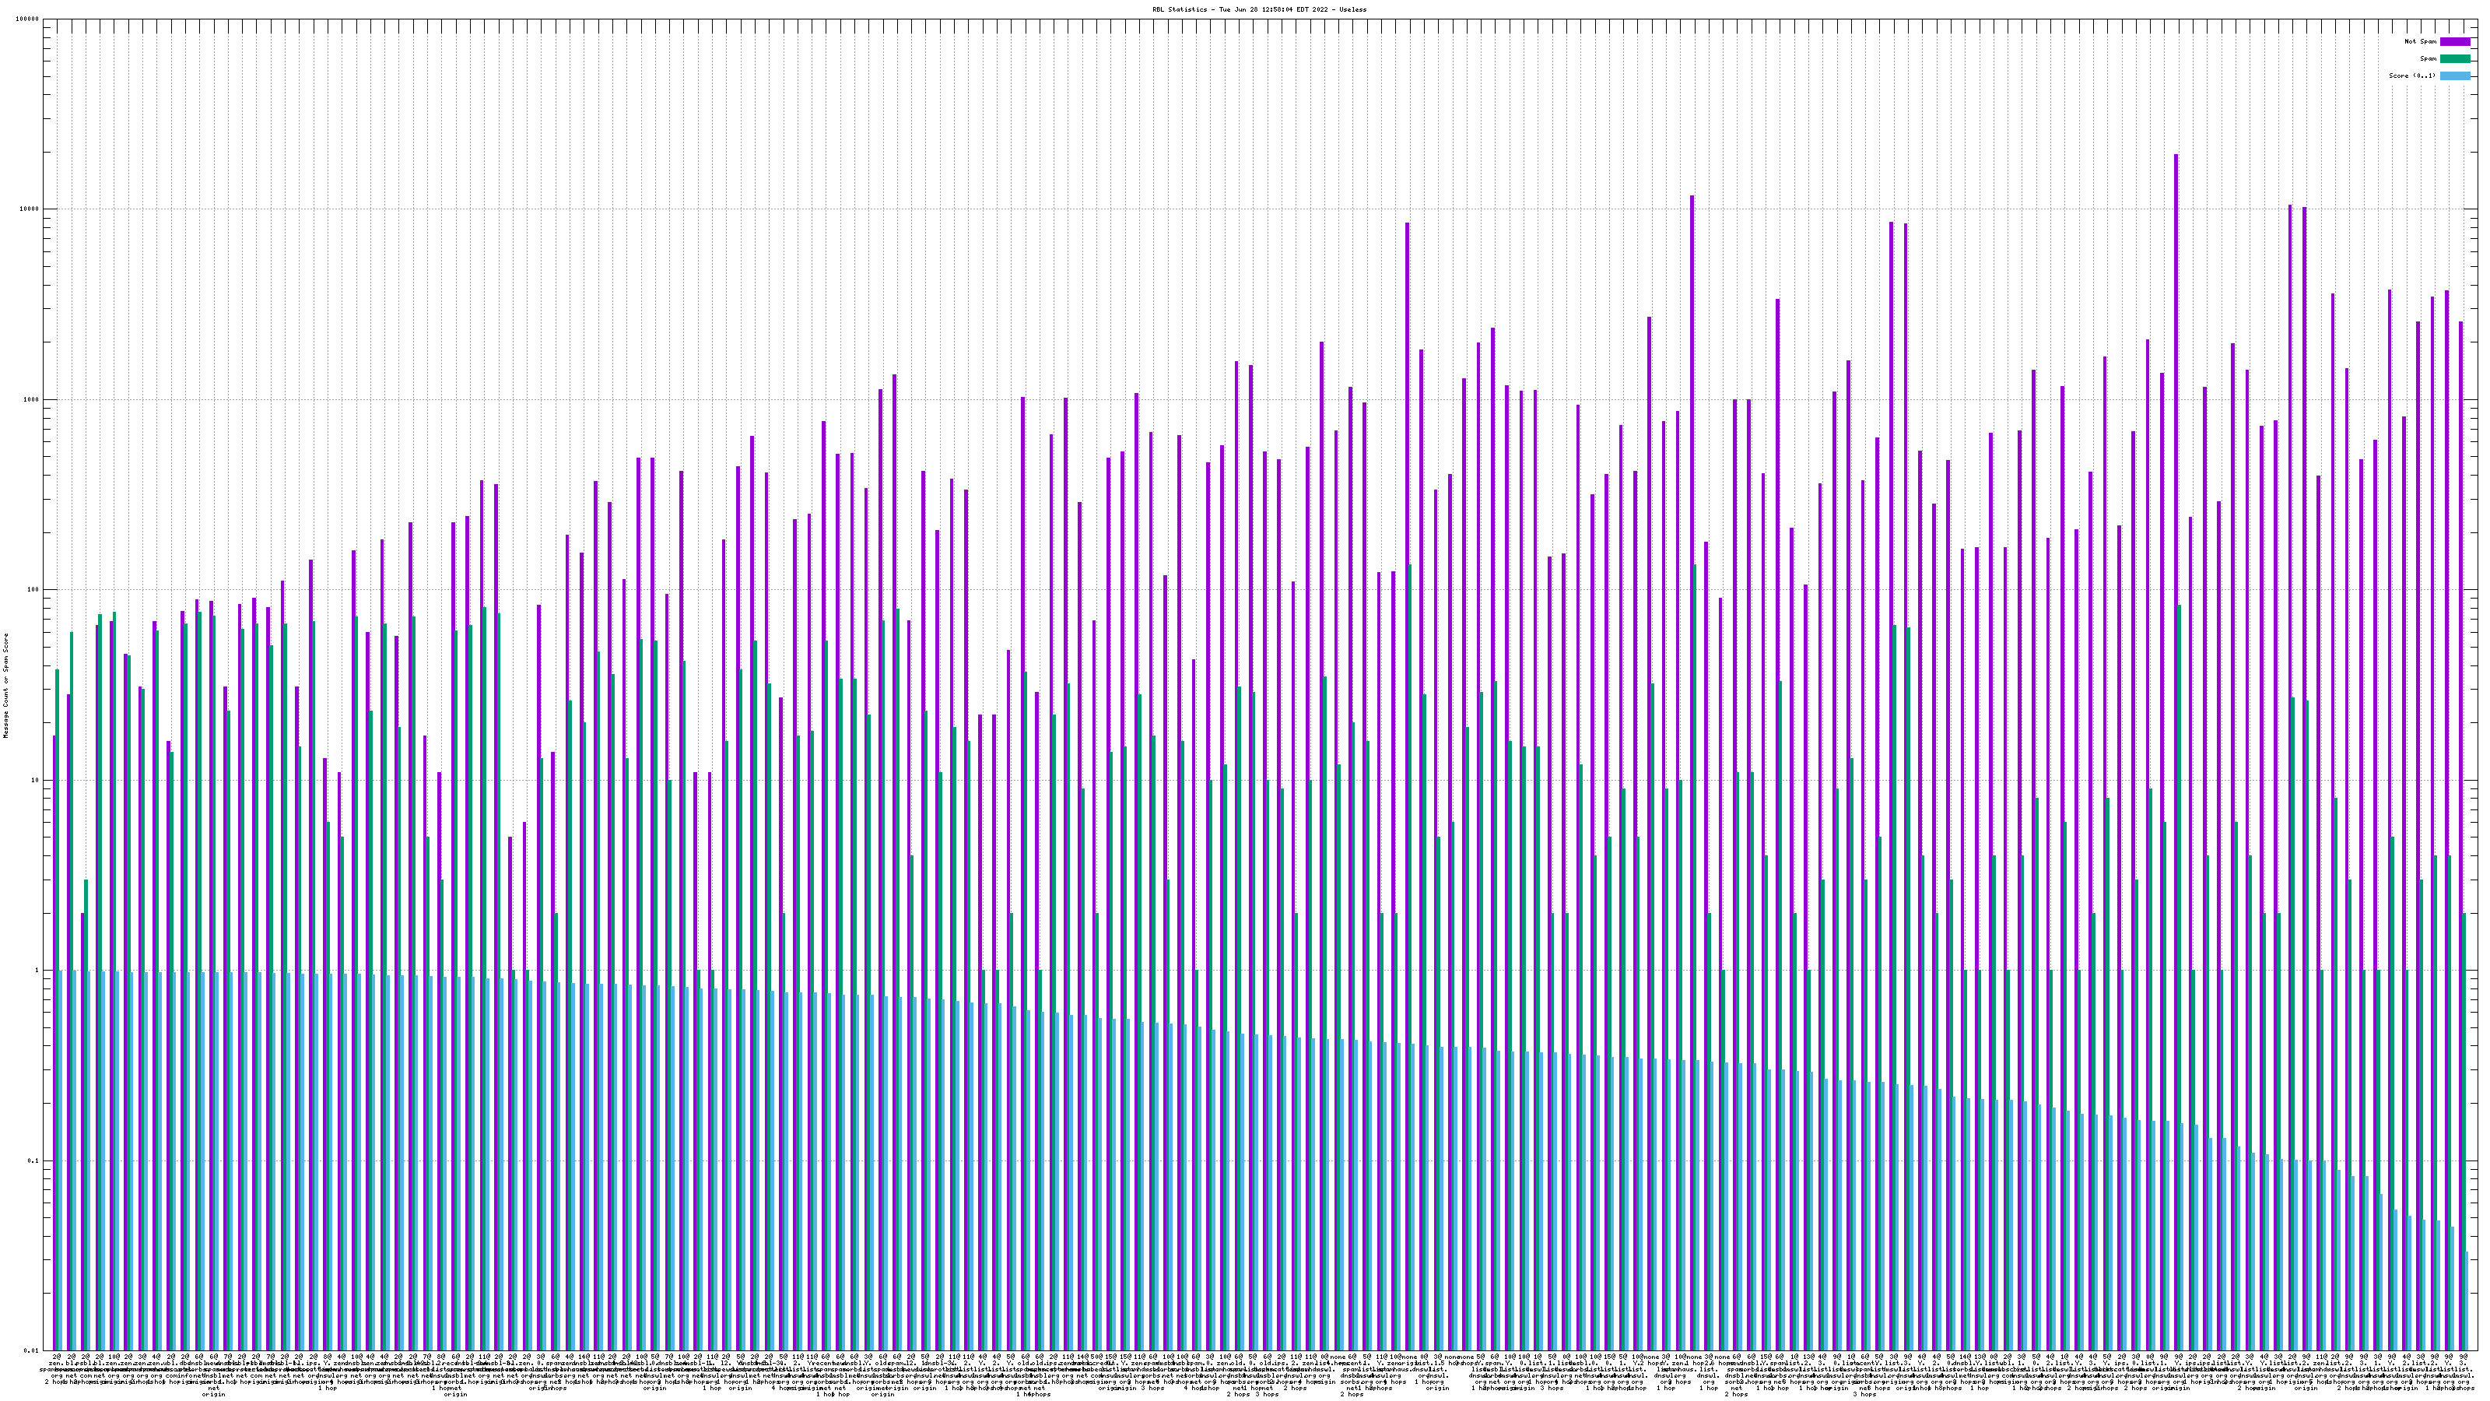
Task: Click the 100000 y-axis tick label
Action: coord(28,19)
